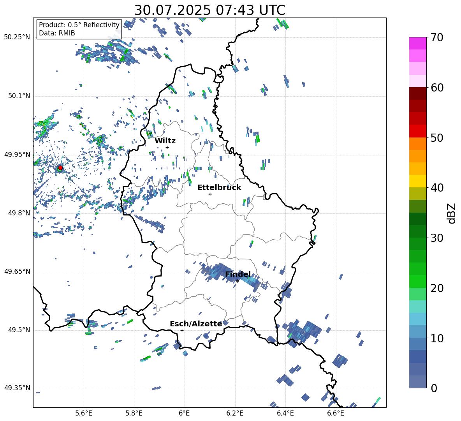Select the Ettelbruck city label
The image size is (461, 421).
[219, 188]
